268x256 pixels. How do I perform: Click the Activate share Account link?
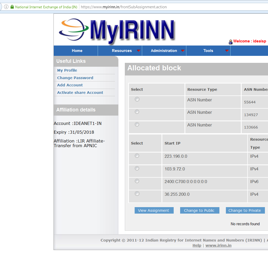point(80,92)
